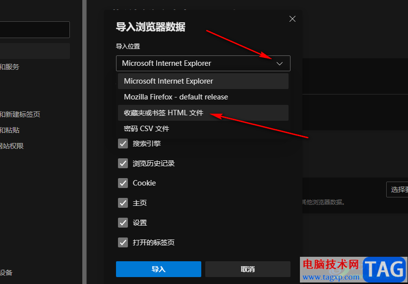Image resolution: width=408 pixels, height=284 pixels.
Task: Select Microsoft Internet Explorer in dropdown list
Action: click(x=203, y=81)
